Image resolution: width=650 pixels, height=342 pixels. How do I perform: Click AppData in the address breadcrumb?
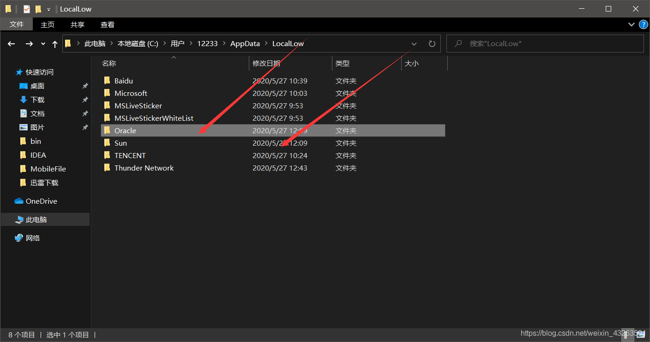coord(245,44)
